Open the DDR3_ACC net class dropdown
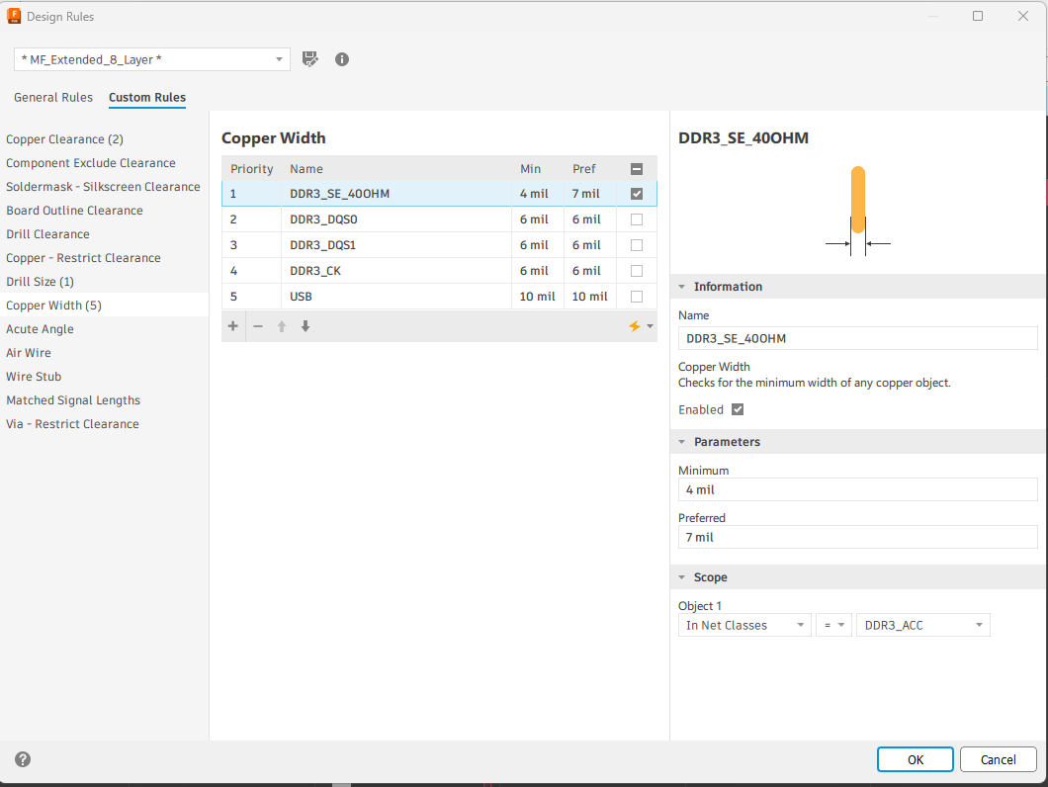This screenshot has height=787, width=1048. tap(923, 625)
